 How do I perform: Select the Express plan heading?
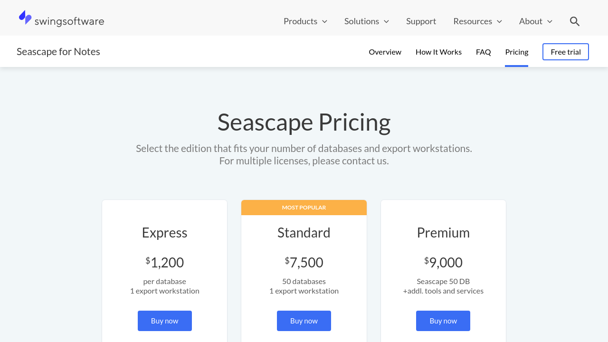[164, 233]
